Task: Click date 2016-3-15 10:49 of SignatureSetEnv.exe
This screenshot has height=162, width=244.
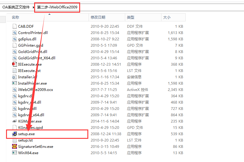Action: [x=105, y=147]
